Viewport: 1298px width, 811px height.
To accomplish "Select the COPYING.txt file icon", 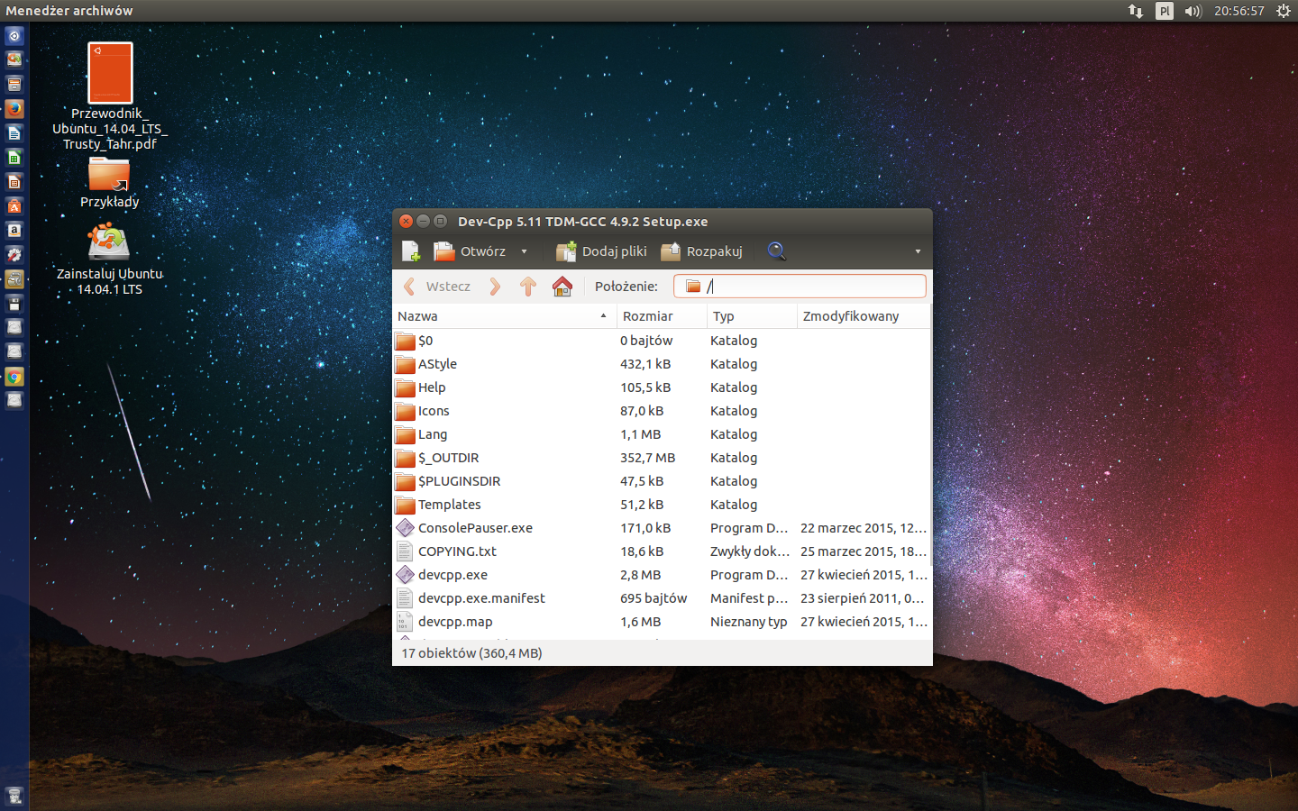I will pos(405,551).
